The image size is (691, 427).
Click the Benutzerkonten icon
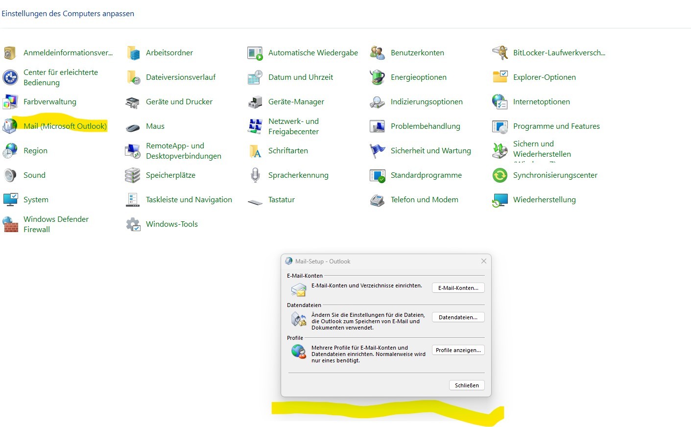377,53
